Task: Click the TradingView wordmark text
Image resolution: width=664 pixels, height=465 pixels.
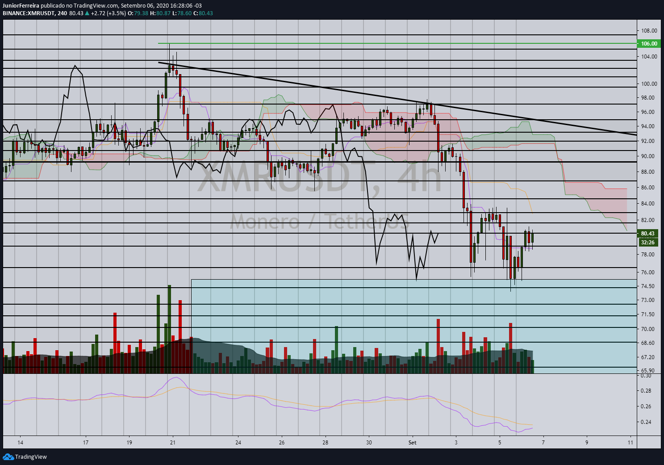Action: point(31,457)
